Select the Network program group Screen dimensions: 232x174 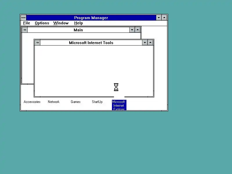(x=54, y=102)
